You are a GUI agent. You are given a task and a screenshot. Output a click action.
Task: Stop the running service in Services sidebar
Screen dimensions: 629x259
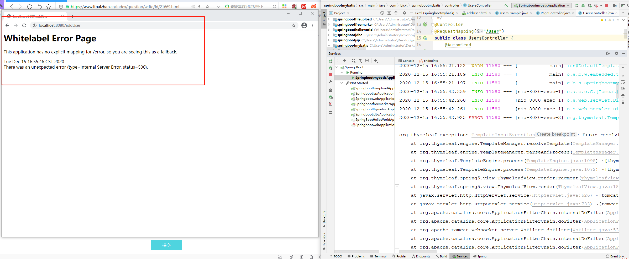(331, 75)
